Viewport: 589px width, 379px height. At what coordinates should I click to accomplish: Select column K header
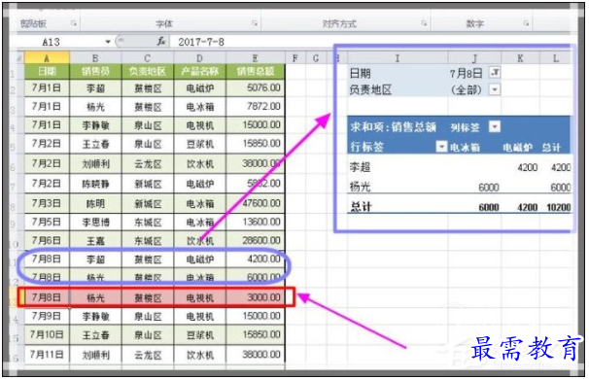[x=520, y=58]
